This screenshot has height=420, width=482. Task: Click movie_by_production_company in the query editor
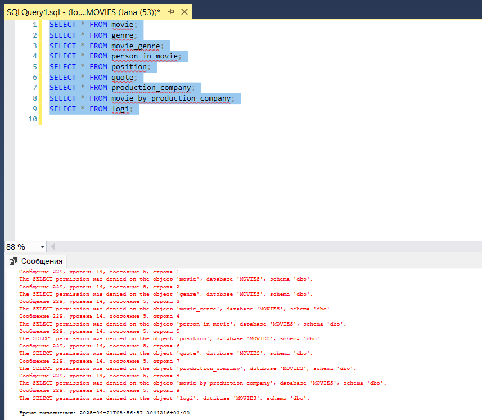tap(171, 98)
